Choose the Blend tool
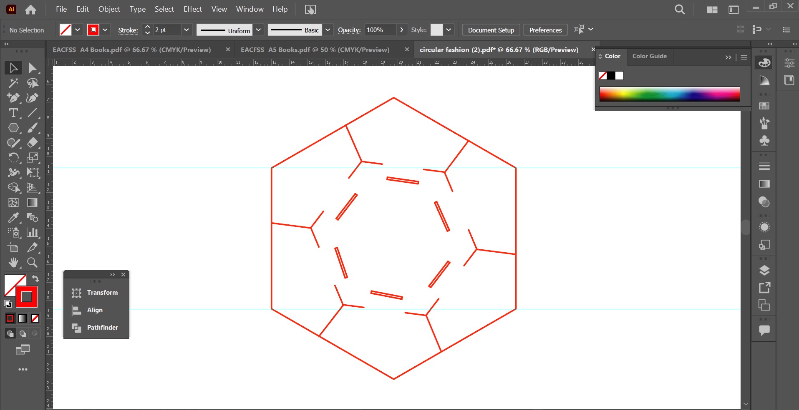This screenshot has height=410, width=799. (33, 218)
